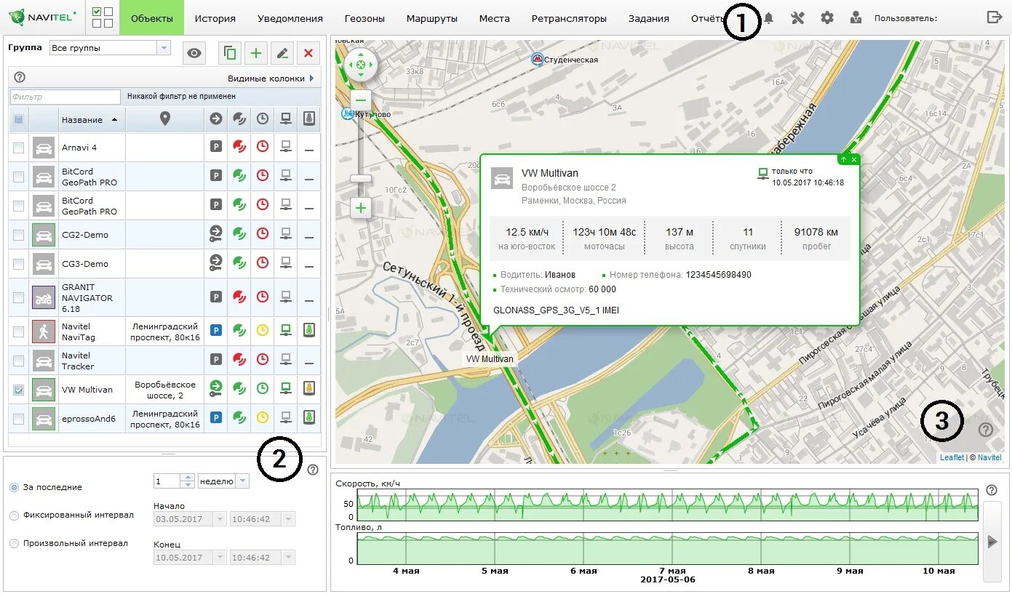Sort by movement arrow column header
Screen dimensions: 1012x594
click(215, 119)
